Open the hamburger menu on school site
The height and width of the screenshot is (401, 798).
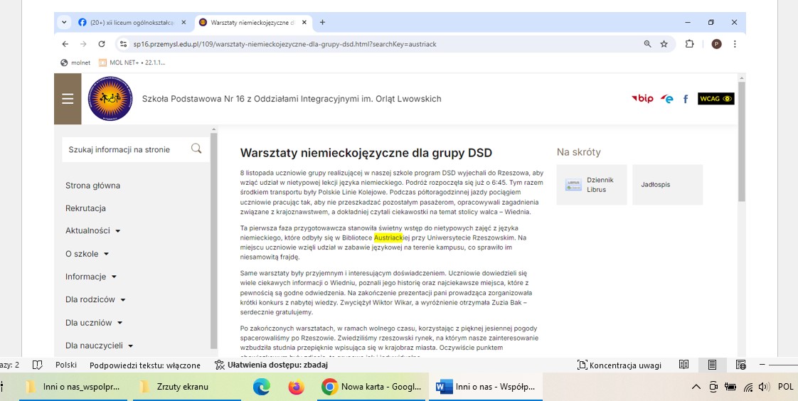tap(68, 99)
